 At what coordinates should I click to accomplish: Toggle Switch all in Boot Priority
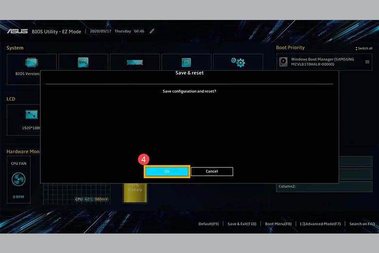click(x=364, y=48)
